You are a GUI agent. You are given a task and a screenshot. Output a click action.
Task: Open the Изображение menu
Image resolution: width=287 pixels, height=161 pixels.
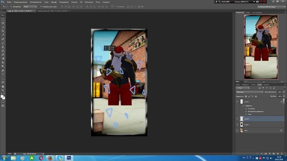coord(36,2)
